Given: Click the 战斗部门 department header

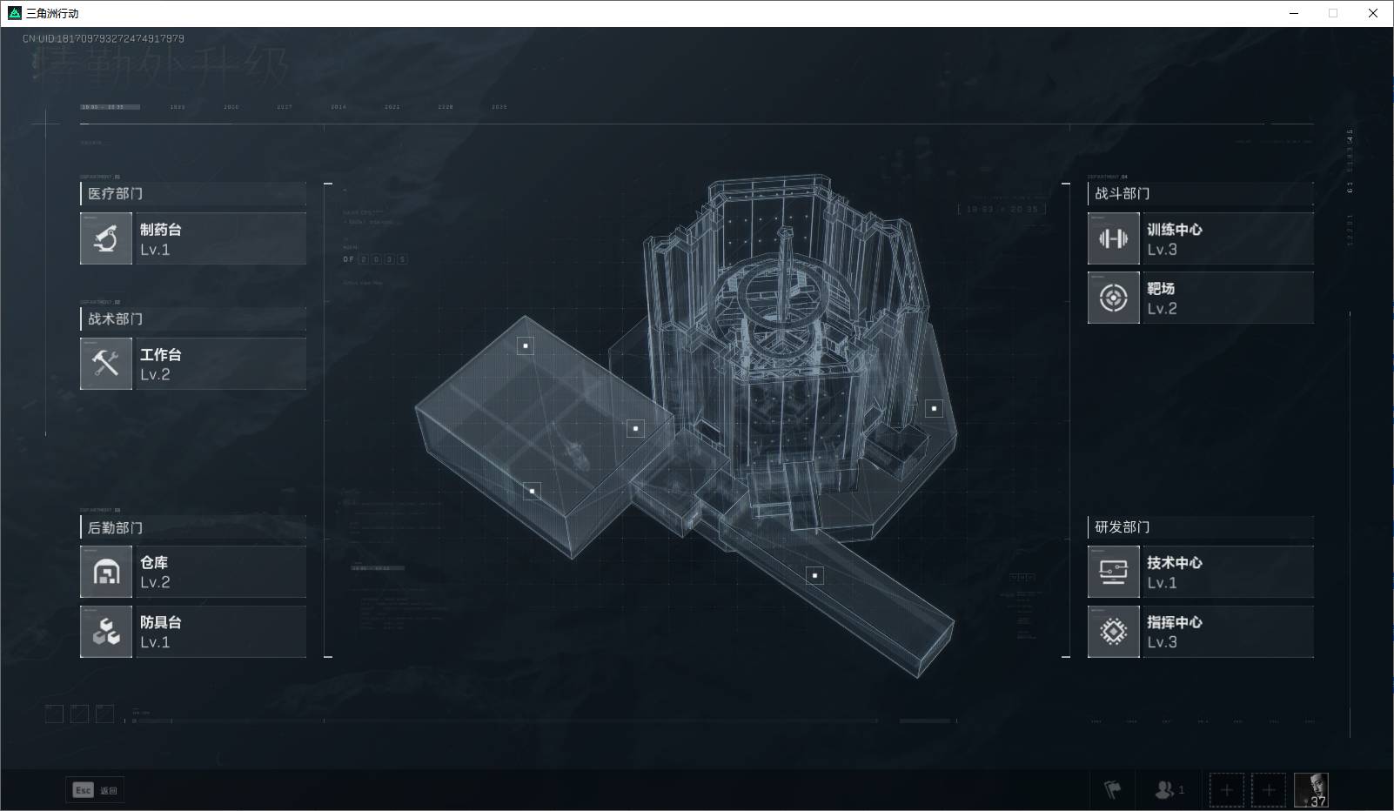Looking at the screenshot, I should click(1201, 193).
